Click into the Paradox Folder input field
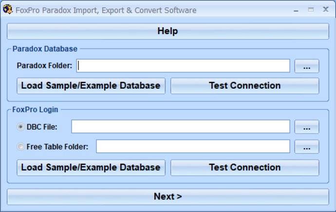This screenshot has height=212, width=336. point(183,66)
